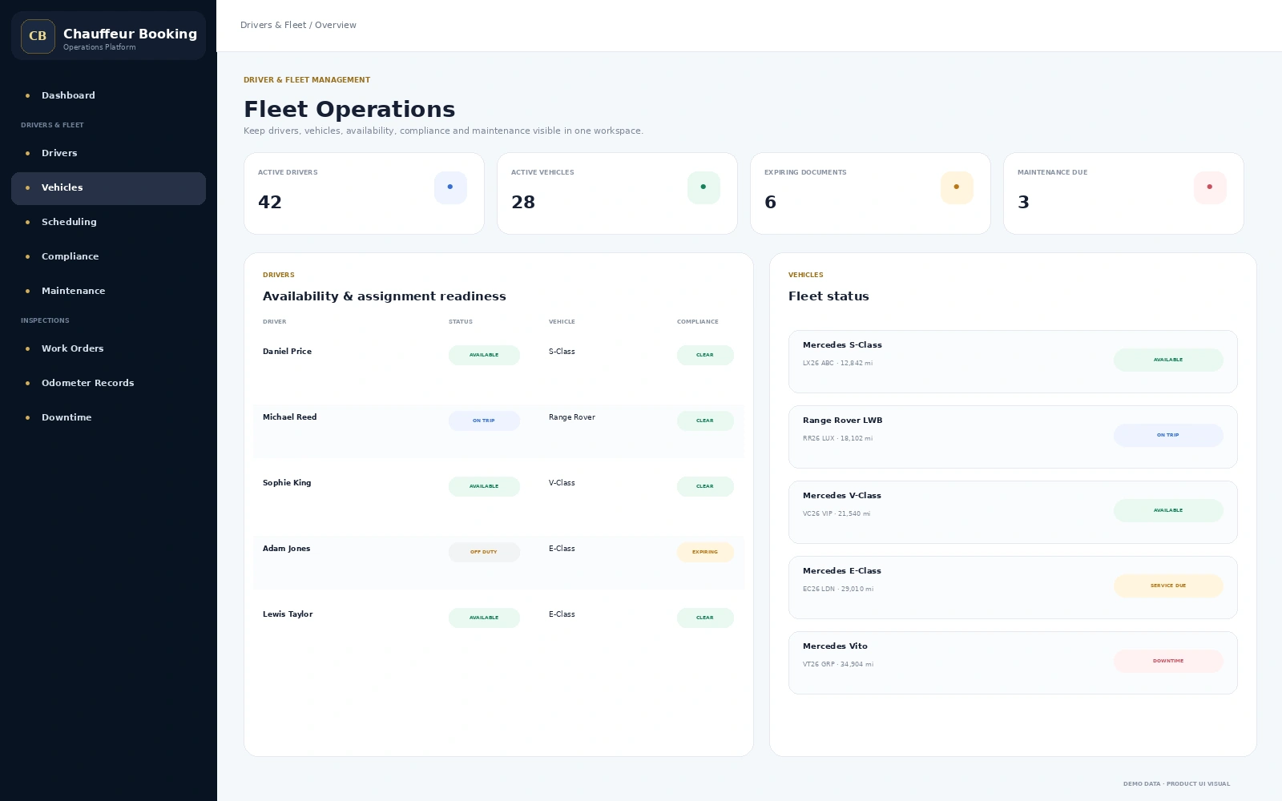Screen dimensions: 1282x801
Task: Select the Michael Reed driver name
Action: pos(289,417)
